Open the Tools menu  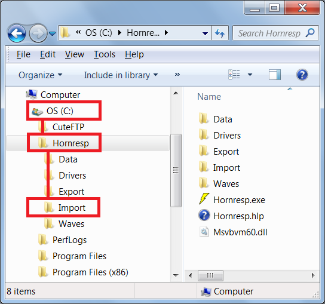(105, 54)
